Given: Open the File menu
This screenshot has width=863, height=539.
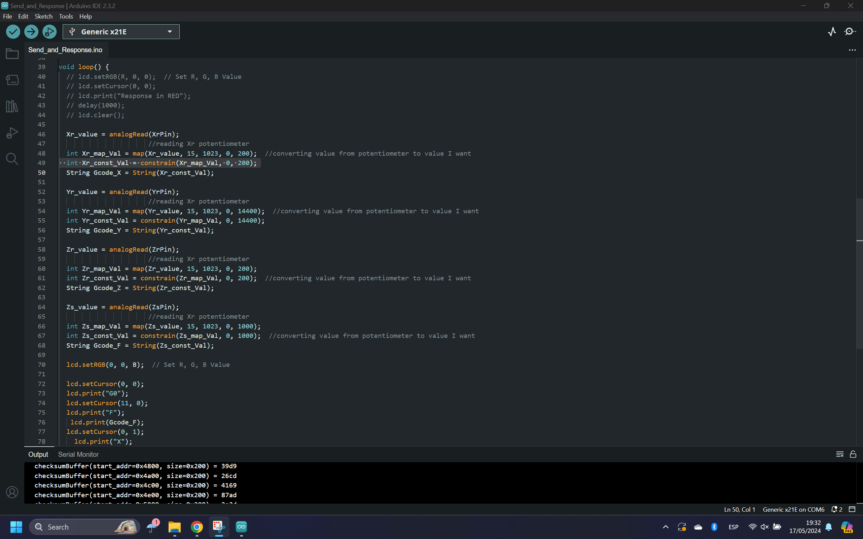Looking at the screenshot, I should pos(7,17).
